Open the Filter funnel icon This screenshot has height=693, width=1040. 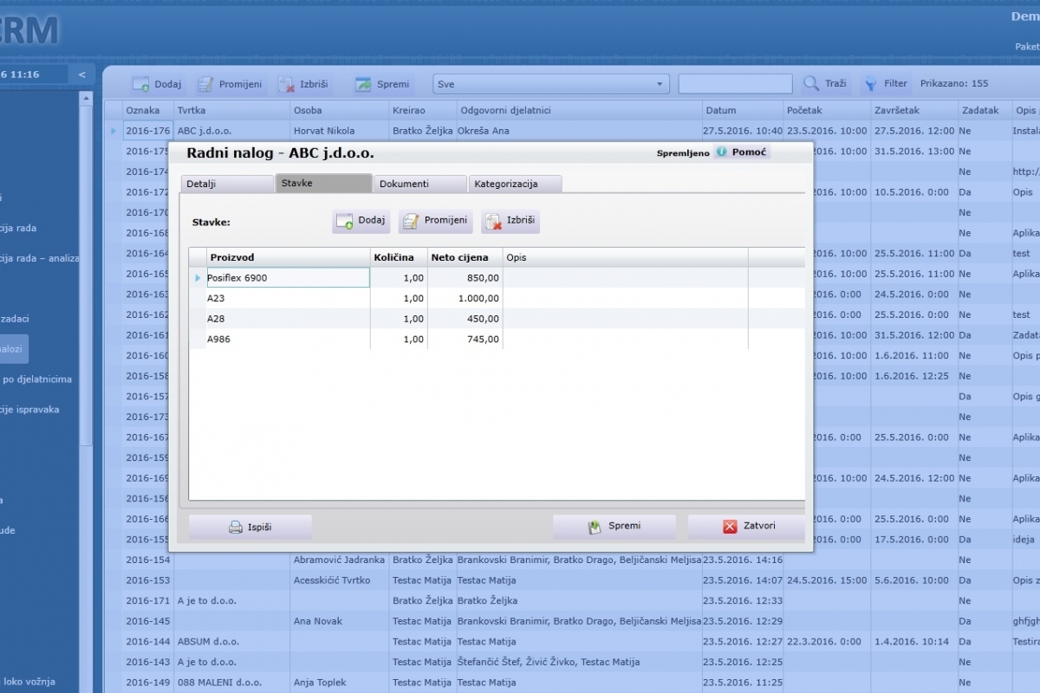pos(869,84)
